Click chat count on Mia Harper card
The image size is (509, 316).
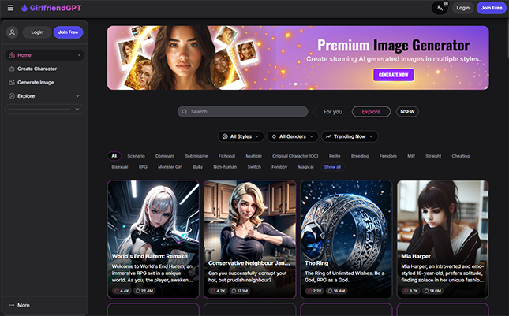click(432, 291)
